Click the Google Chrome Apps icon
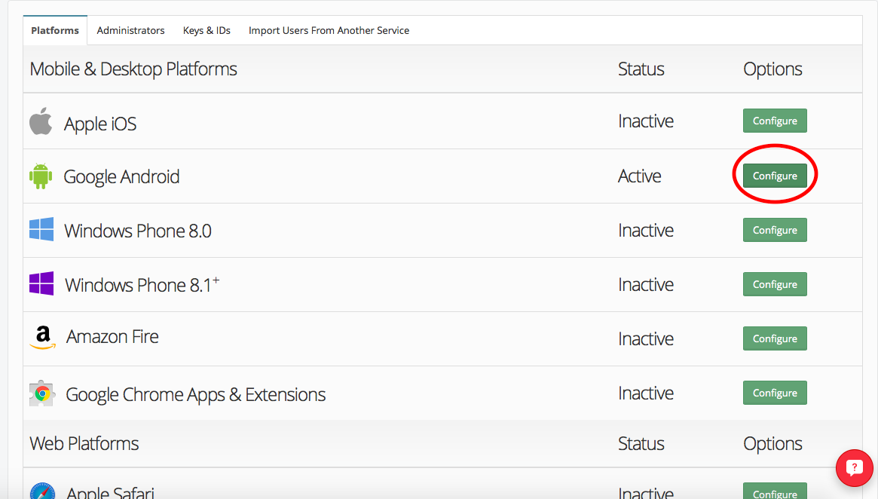 tap(42, 393)
